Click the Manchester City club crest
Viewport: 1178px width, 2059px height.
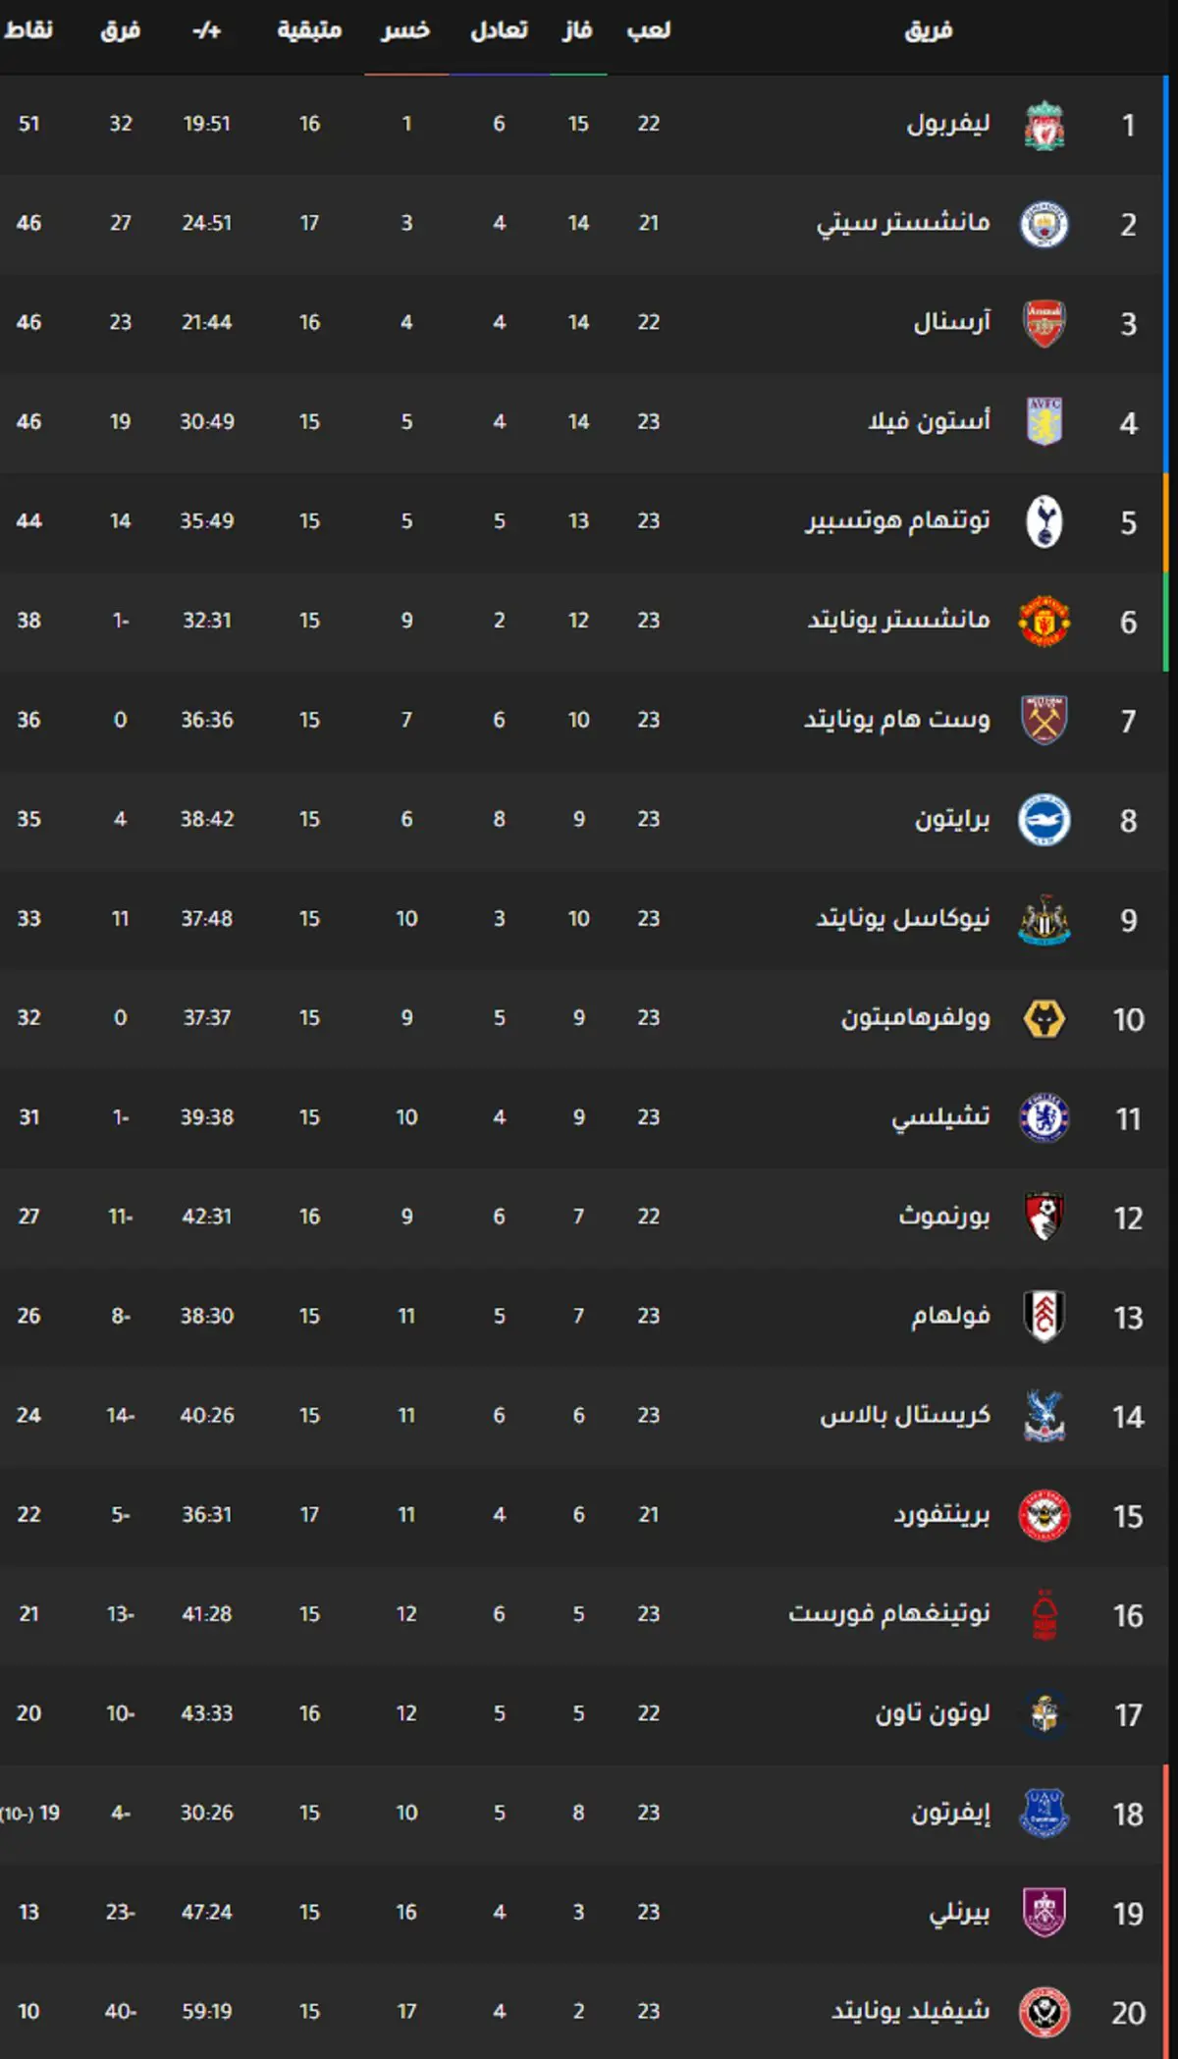coord(1044,224)
